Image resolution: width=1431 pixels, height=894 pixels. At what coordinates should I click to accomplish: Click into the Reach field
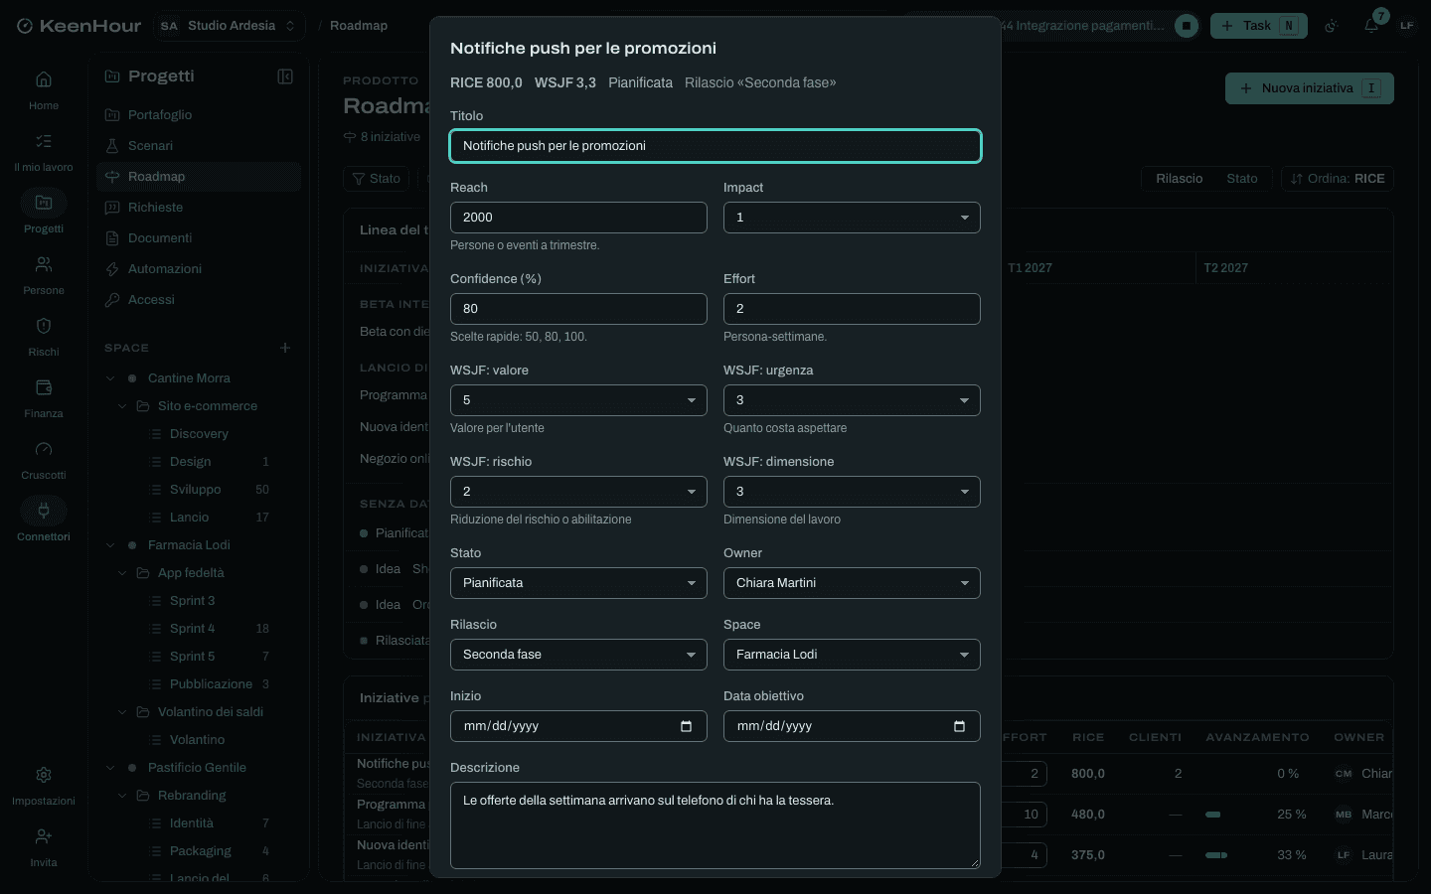tap(578, 218)
